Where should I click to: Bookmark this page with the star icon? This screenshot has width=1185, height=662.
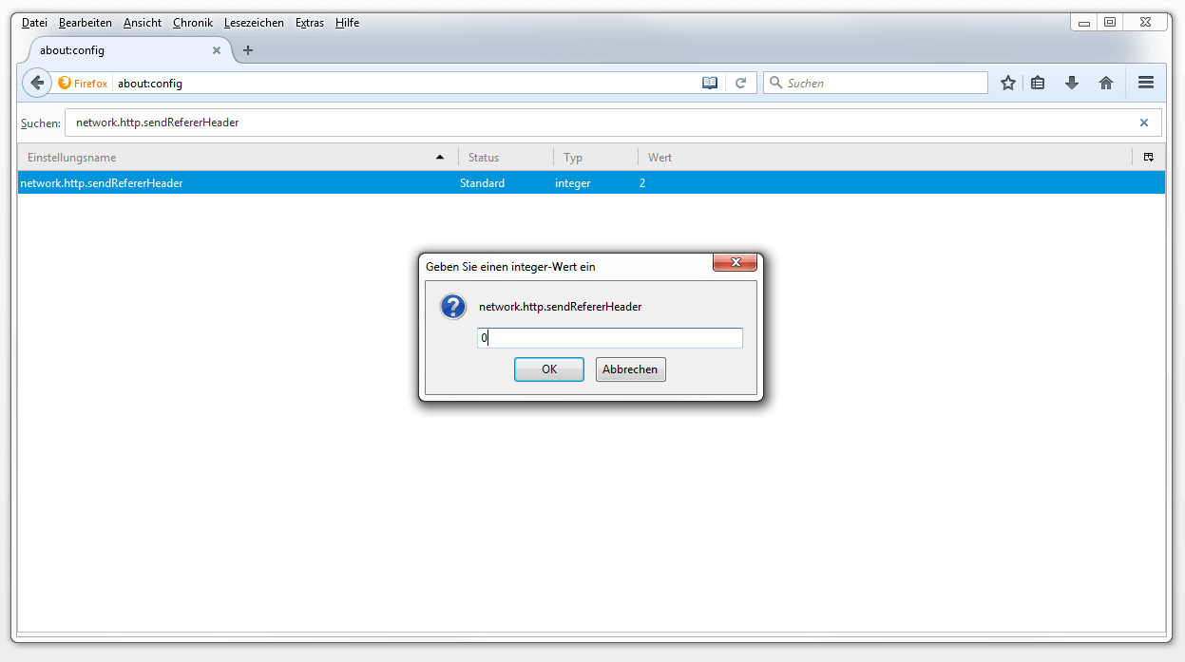(x=1008, y=83)
